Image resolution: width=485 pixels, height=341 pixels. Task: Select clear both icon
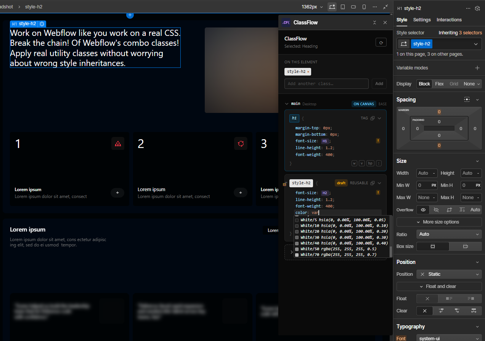(474, 311)
